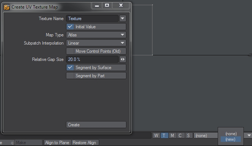Select the C color map mode button
The height and width of the screenshot is (146, 252).
pyautogui.click(x=180, y=136)
